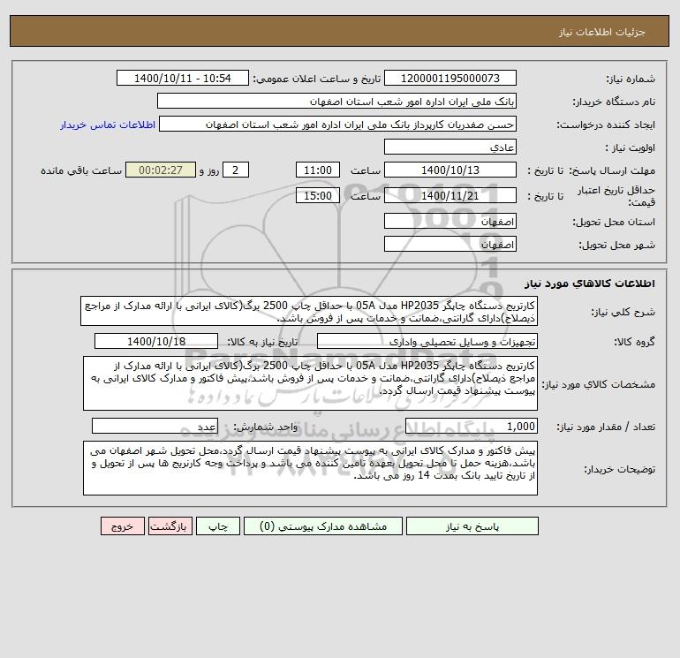The height and width of the screenshot is (658, 680).
Task: Click the request creator field حسن صفدریان
Action: (338, 124)
